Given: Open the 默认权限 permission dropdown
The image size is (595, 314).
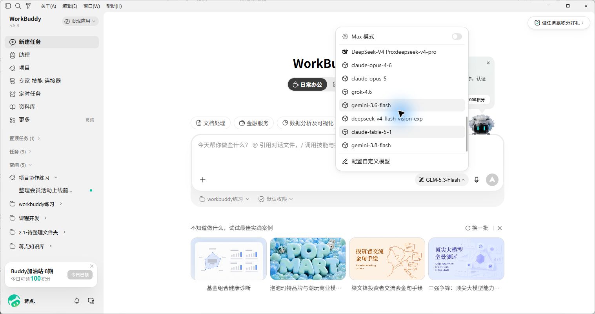Looking at the screenshot, I should [276, 199].
